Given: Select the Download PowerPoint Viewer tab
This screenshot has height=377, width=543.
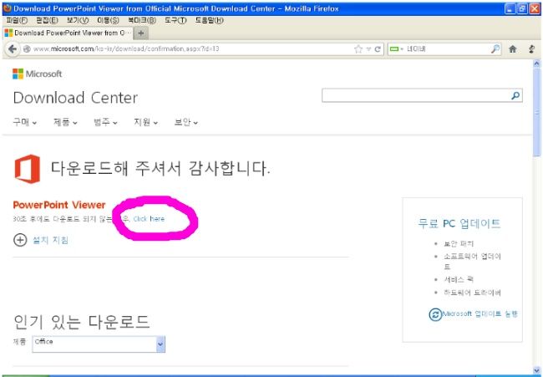Looking at the screenshot, I should point(68,33).
